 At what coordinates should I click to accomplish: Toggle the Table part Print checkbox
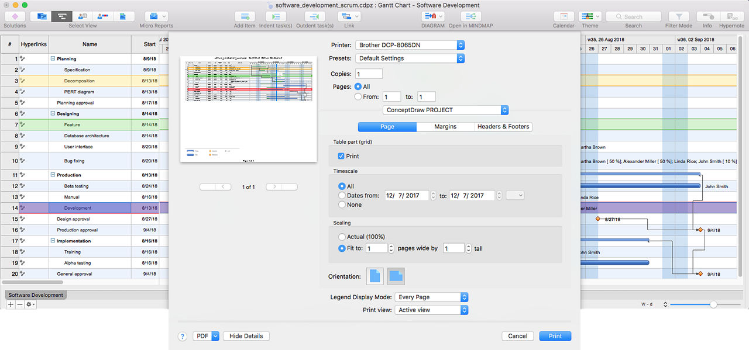pyautogui.click(x=341, y=156)
